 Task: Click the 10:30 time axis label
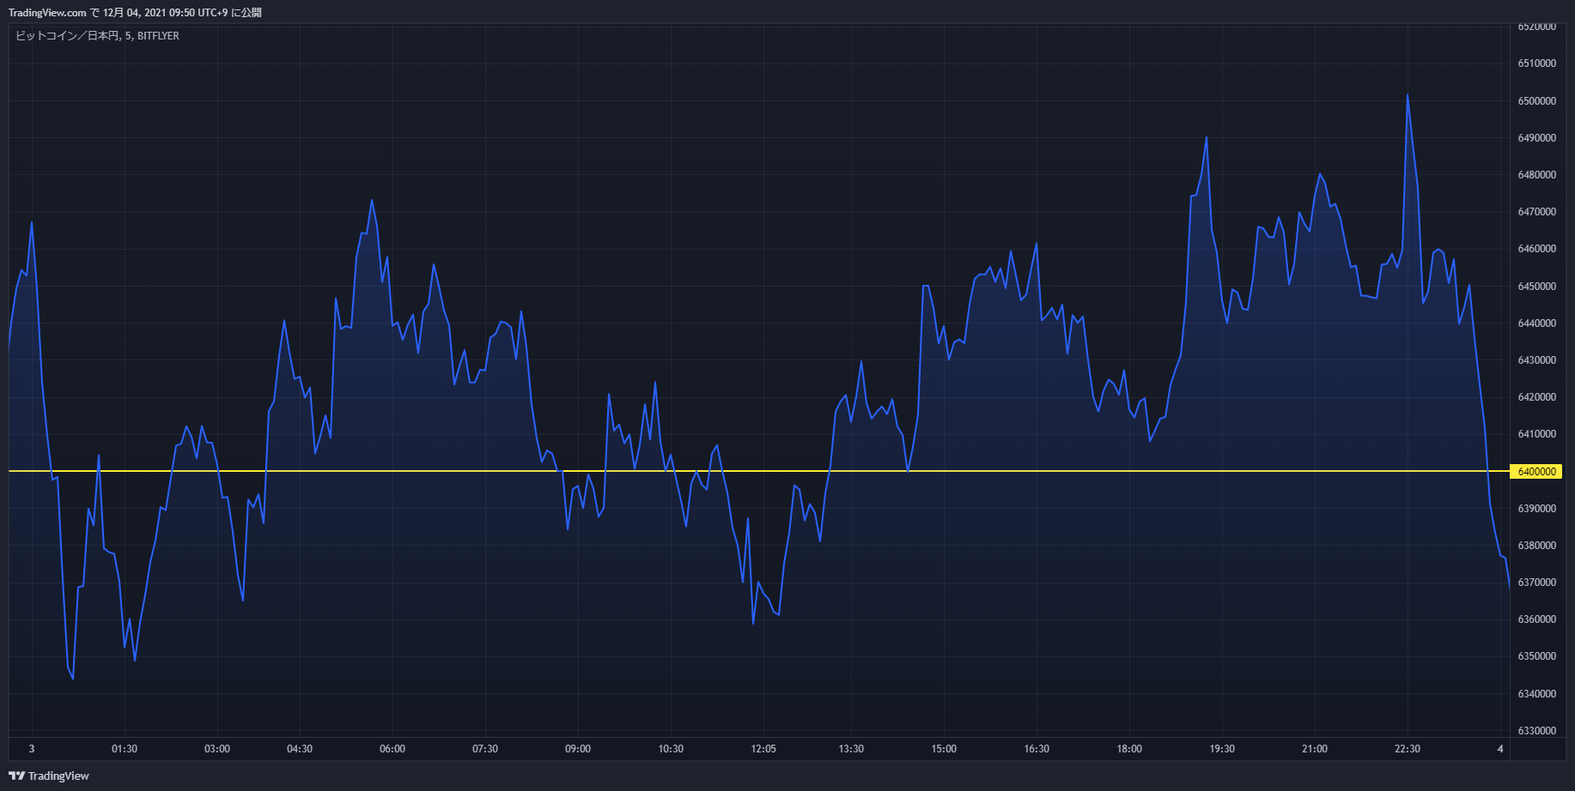tap(671, 749)
